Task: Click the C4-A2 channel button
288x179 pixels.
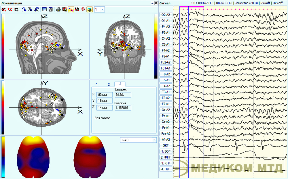Action: pos(166,39)
